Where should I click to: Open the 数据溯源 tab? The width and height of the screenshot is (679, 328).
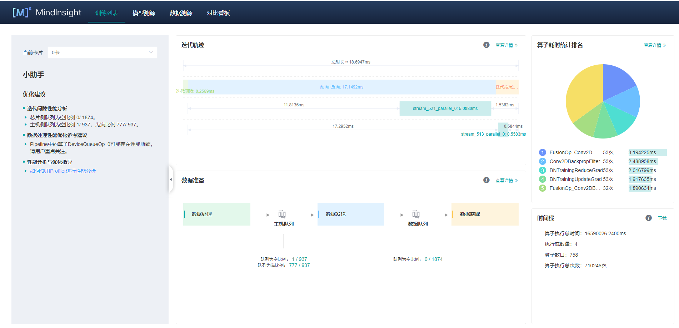181,13
